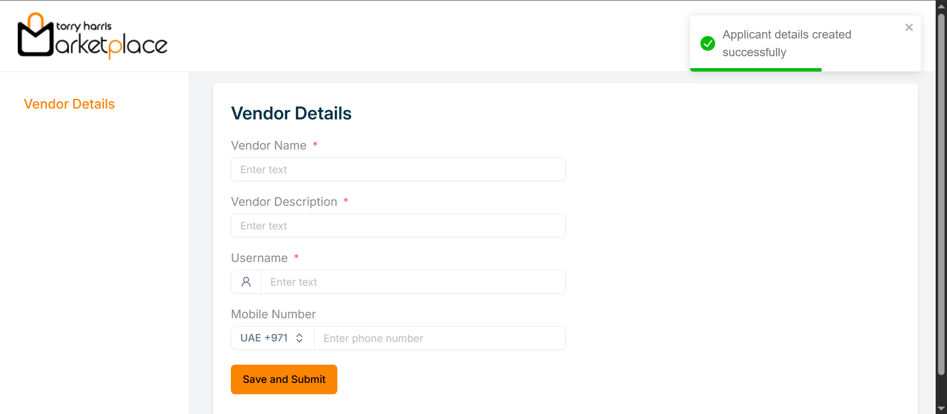Click the green success checkmark icon
This screenshot has height=414, width=947.
708,43
